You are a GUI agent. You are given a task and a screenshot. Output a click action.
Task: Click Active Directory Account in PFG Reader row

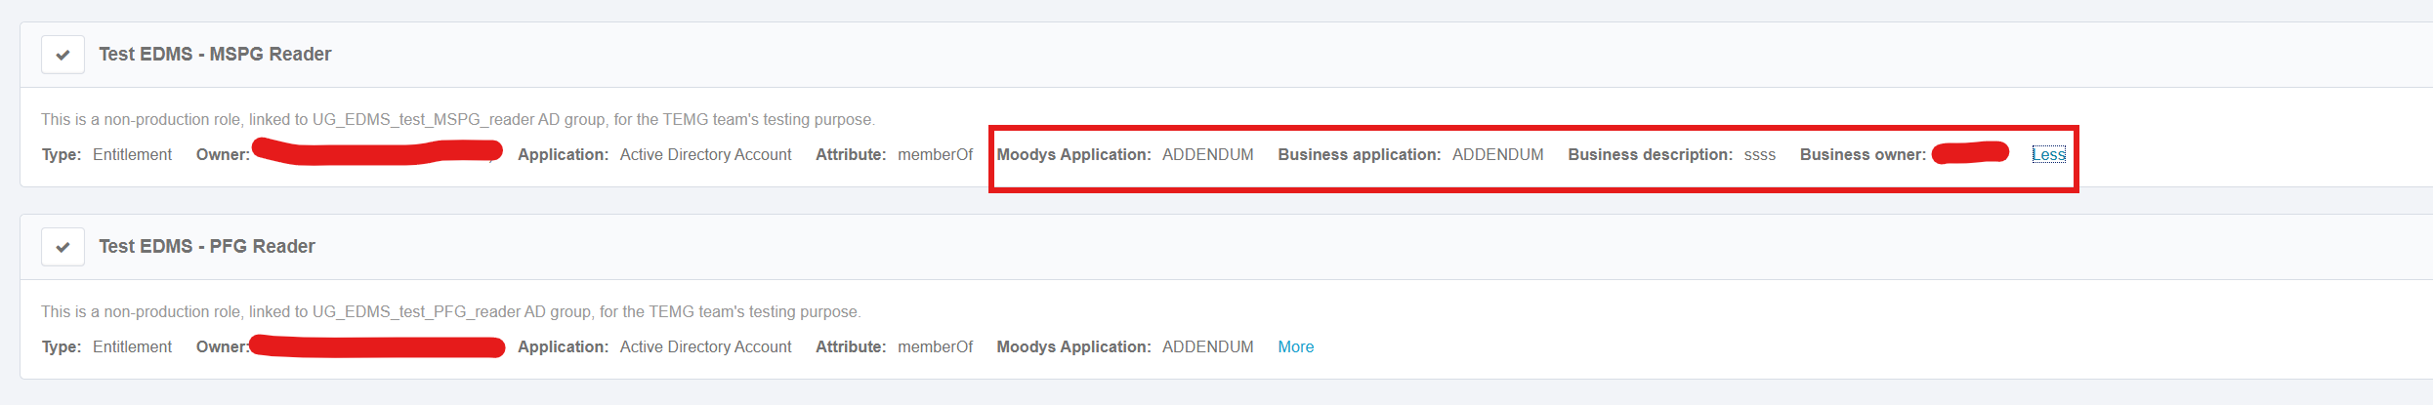click(705, 346)
